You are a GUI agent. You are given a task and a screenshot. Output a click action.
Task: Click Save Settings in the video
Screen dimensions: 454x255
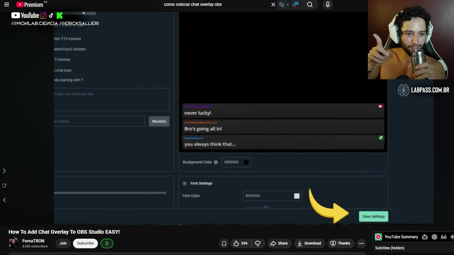(373, 216)
